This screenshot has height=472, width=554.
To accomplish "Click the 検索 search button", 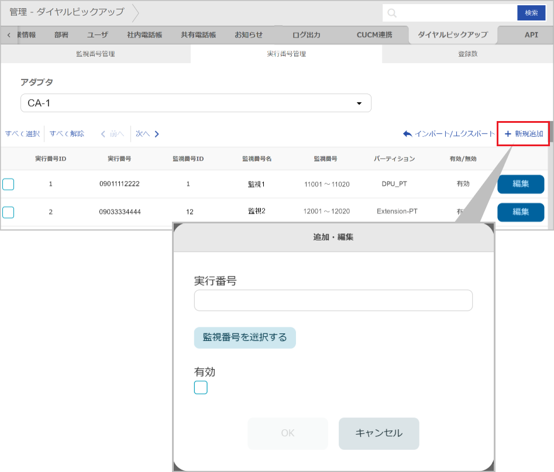I will [531, 13].
